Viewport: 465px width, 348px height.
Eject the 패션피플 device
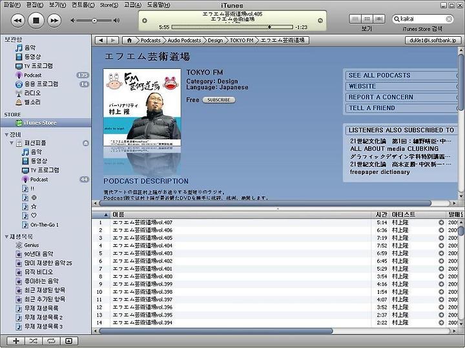(x=86, y=143)
